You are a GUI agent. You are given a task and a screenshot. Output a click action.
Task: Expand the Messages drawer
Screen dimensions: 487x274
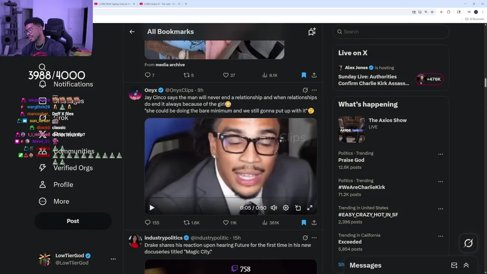click(466, 265)
